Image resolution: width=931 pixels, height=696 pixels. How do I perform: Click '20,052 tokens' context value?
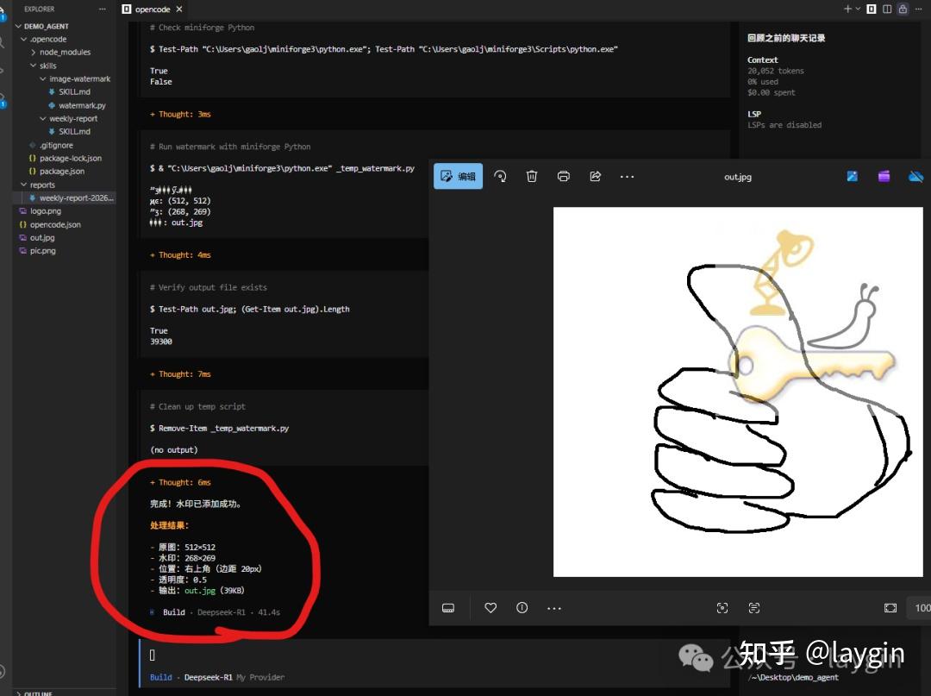(776, 71)
